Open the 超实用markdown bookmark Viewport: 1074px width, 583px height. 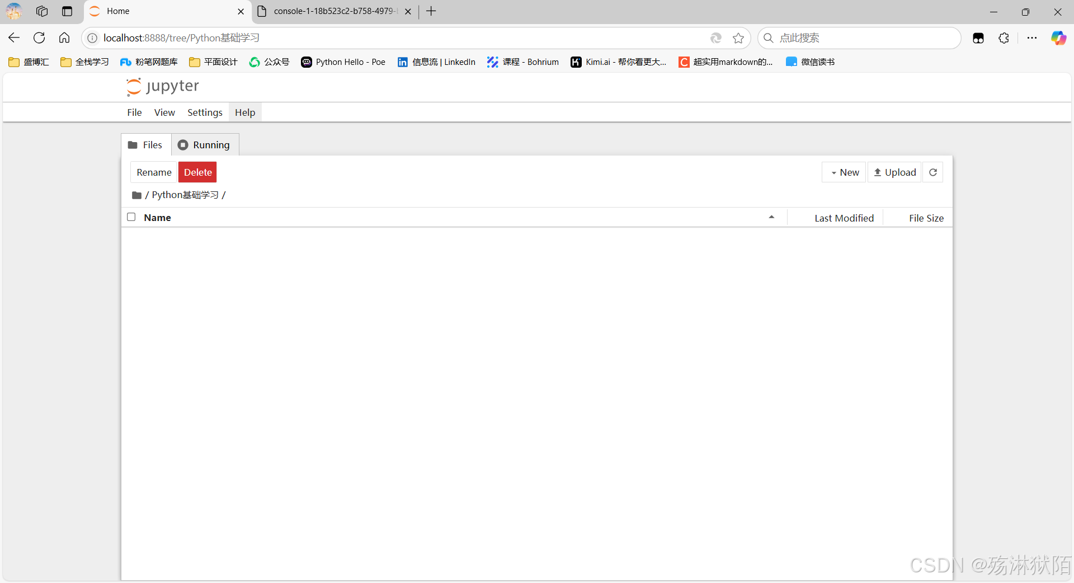(x=726, y=62)
